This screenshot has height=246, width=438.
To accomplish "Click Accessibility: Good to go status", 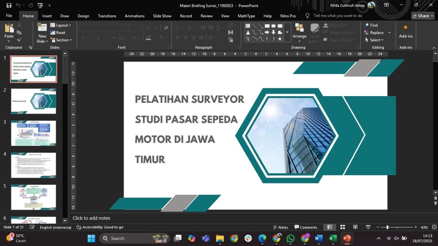I will [100, 227].
